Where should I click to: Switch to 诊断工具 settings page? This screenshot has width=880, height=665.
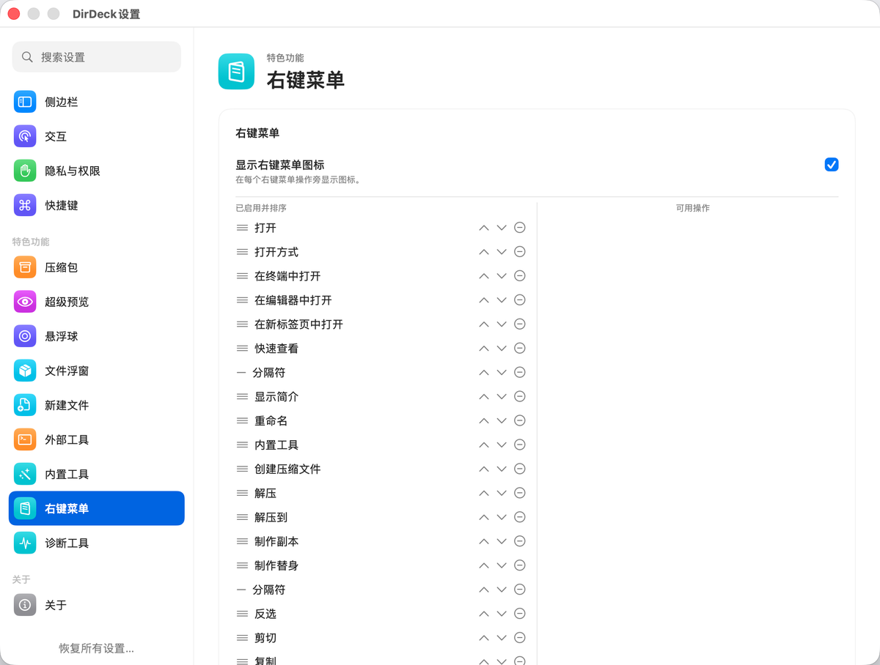point(96,543)
